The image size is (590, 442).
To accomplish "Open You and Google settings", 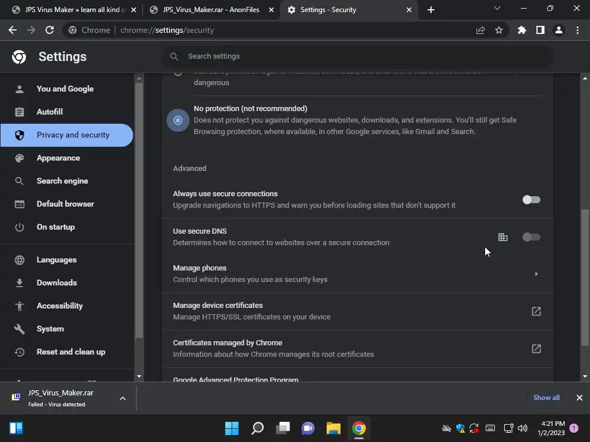I will (x=67, y=89).
